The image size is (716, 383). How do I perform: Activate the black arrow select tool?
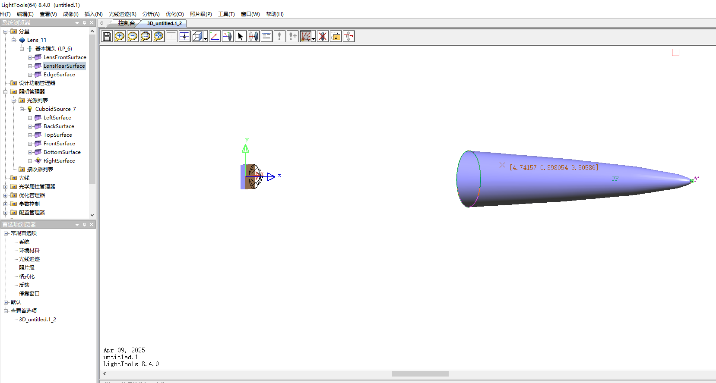241,37
